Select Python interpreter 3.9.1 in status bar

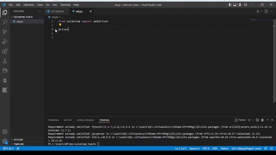[246, 149]
